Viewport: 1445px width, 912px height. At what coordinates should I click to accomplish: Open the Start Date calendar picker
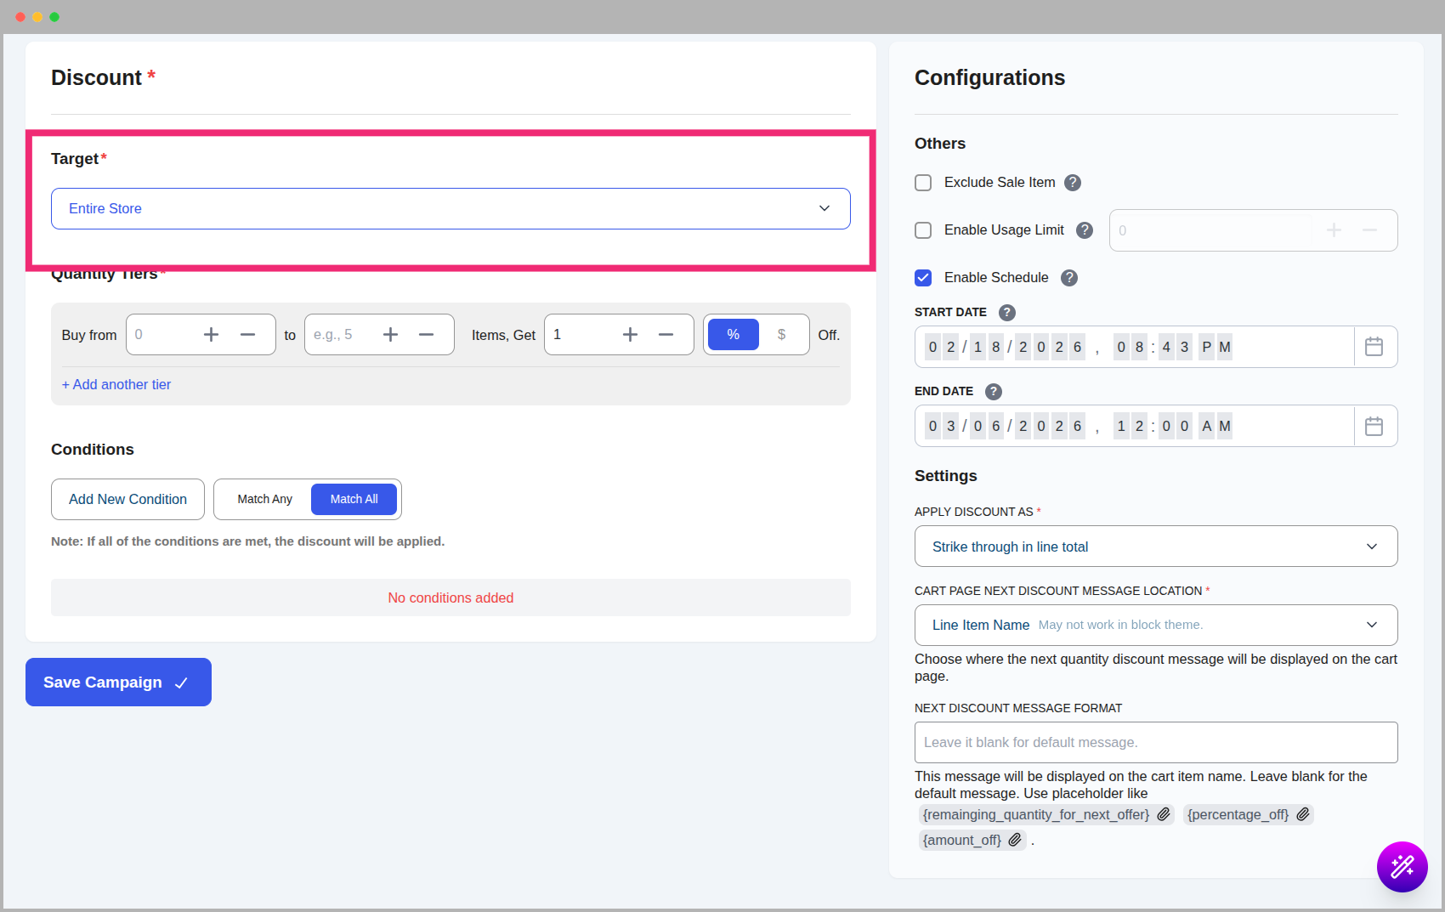click(x=1374, y=347)
